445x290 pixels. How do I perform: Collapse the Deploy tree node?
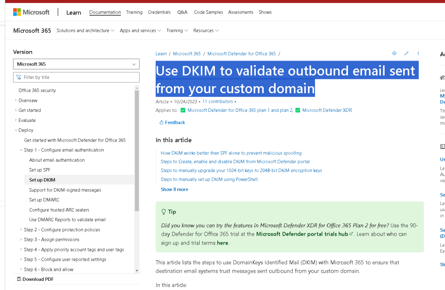point(16,130)
